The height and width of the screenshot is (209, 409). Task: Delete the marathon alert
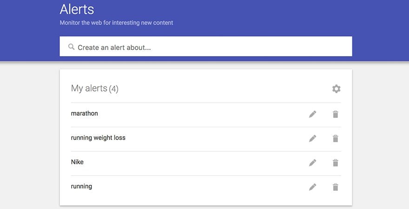click(x=336, y=114)
